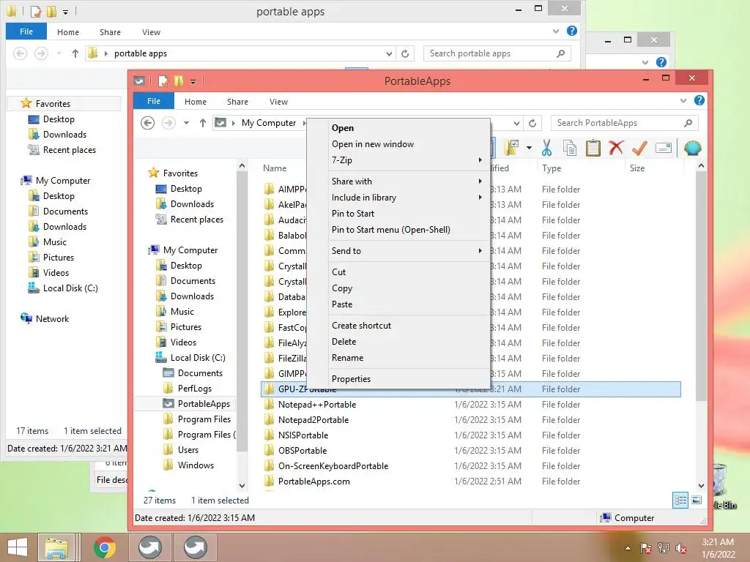Screen dimensions: 750x562
Task: Expand ribbon chevron in PortableApps window
Action: coord(683,100)
